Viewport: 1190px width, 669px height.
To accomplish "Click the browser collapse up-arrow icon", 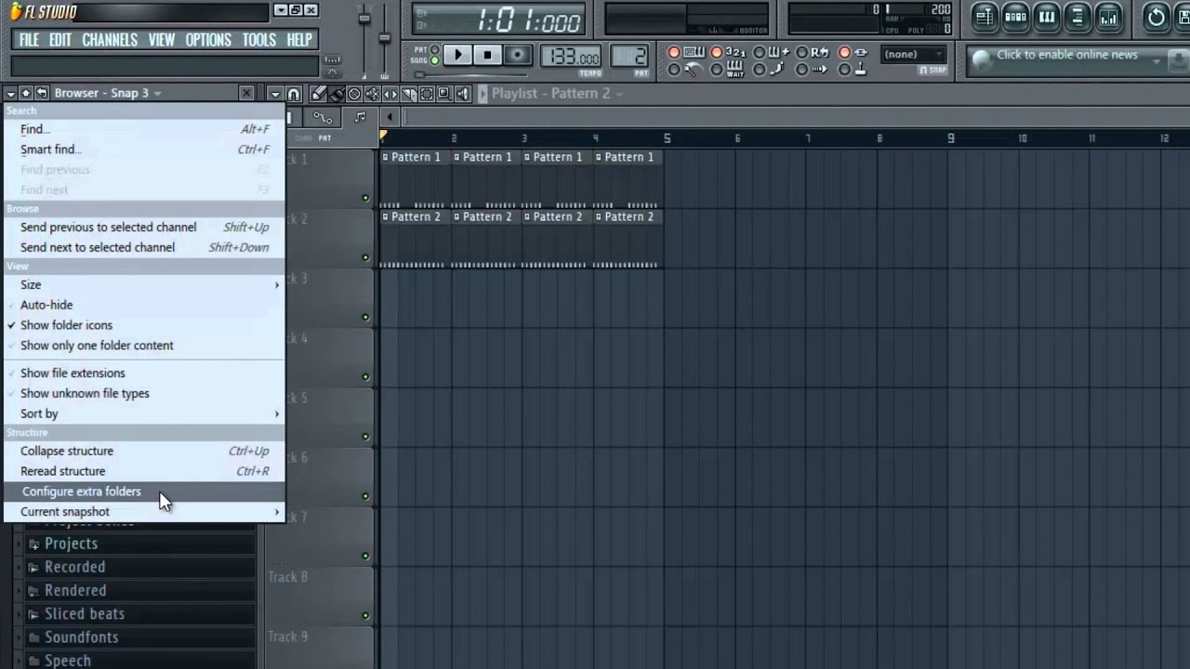I will click(26, 93).
